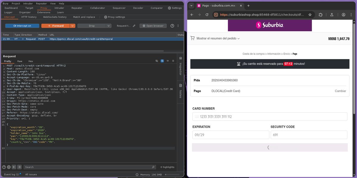This screenshot has height=178, width=357.
Task: Open Chrome profile avatar icon
Action: [344, 15]
